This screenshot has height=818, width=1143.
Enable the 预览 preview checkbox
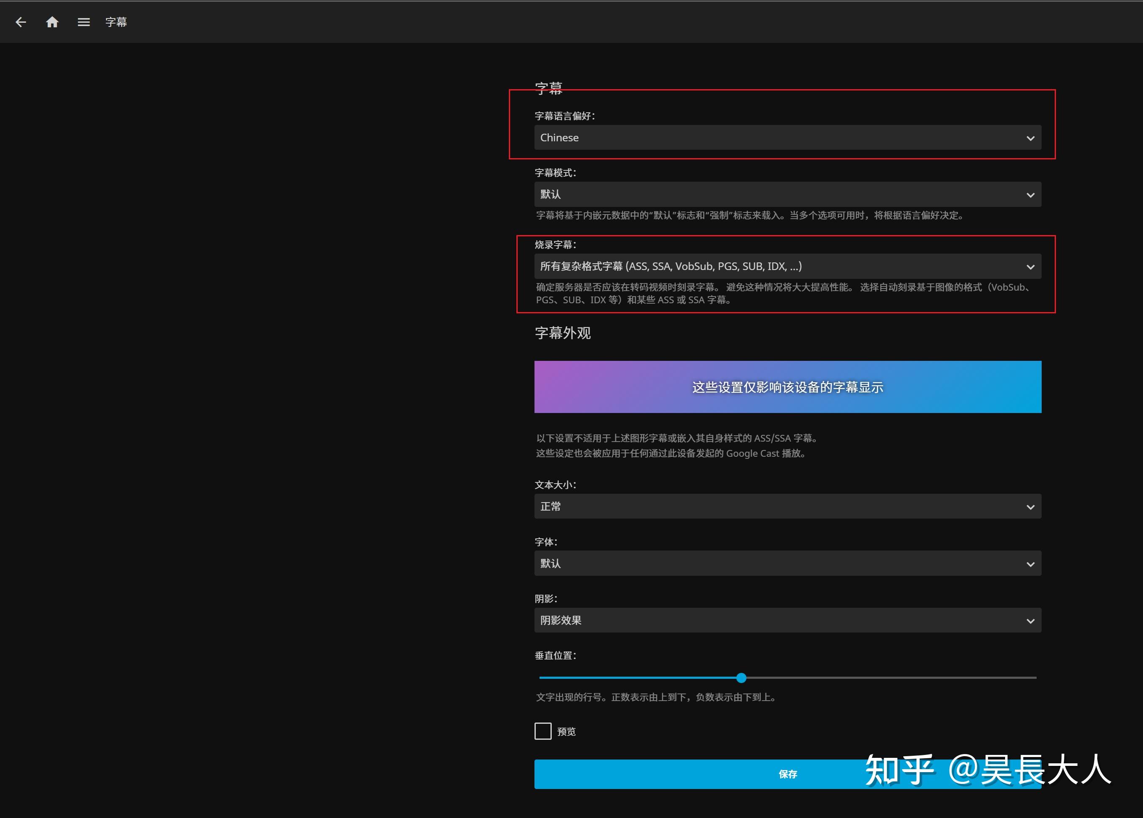(x=543, y=731)
